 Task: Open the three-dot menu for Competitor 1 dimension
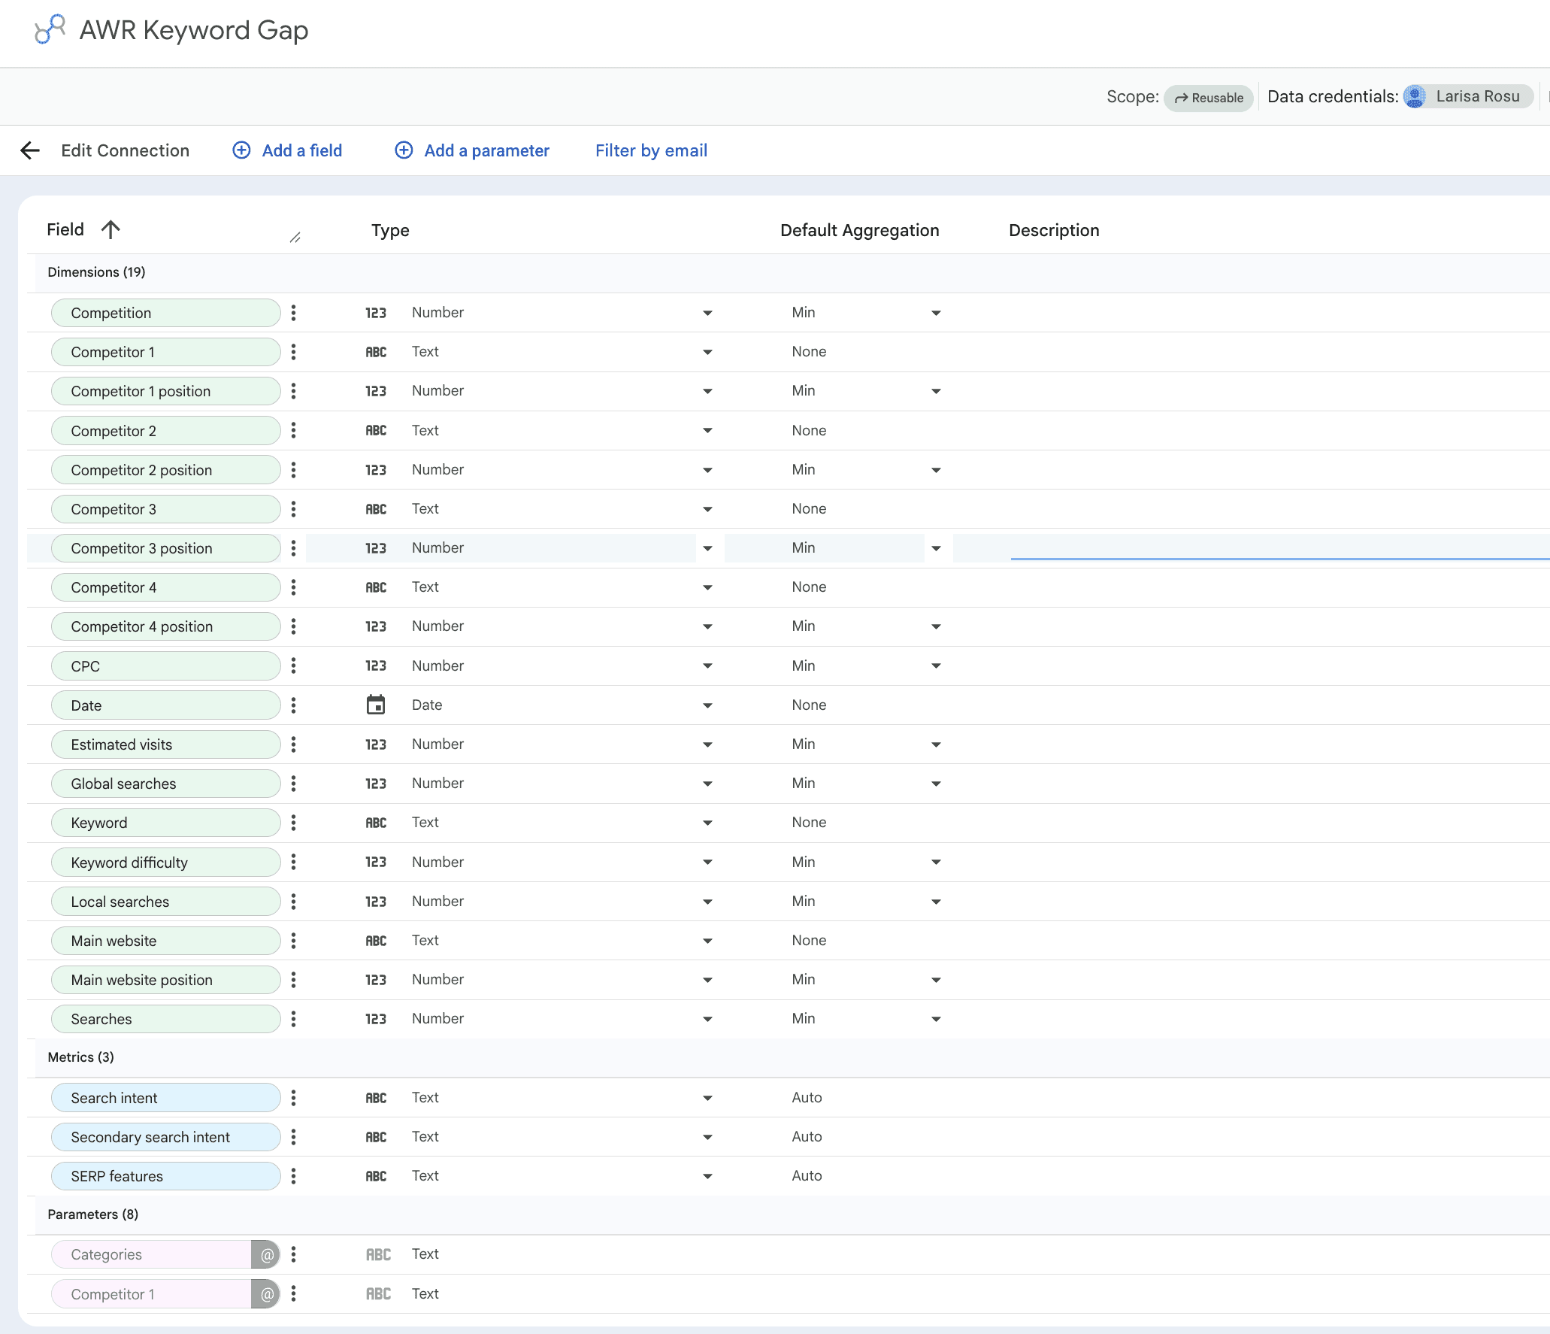coord(293,352)
